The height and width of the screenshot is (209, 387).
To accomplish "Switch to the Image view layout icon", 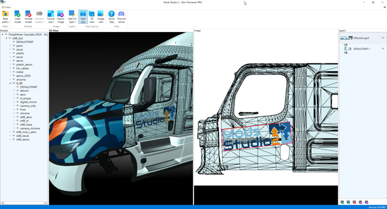I will tap(101, 14).
